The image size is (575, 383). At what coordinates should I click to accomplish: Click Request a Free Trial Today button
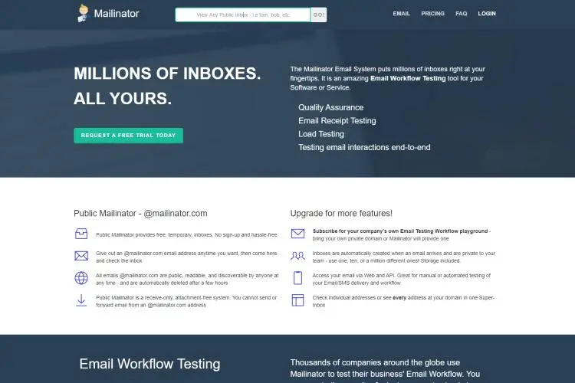pyautogui.click(x=128, y=136)
